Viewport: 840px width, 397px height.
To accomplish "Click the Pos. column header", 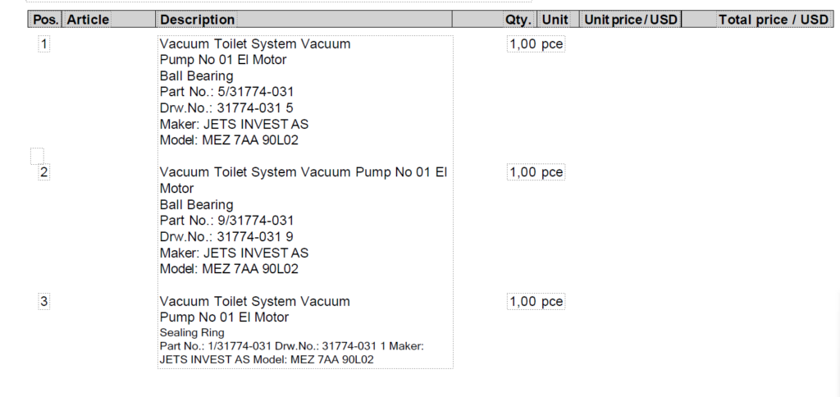I will coord(46,20).
